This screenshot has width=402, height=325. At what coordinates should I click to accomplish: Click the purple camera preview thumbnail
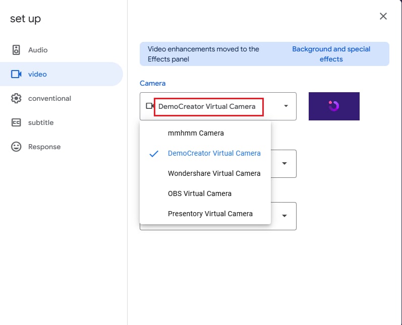[334, 106]
